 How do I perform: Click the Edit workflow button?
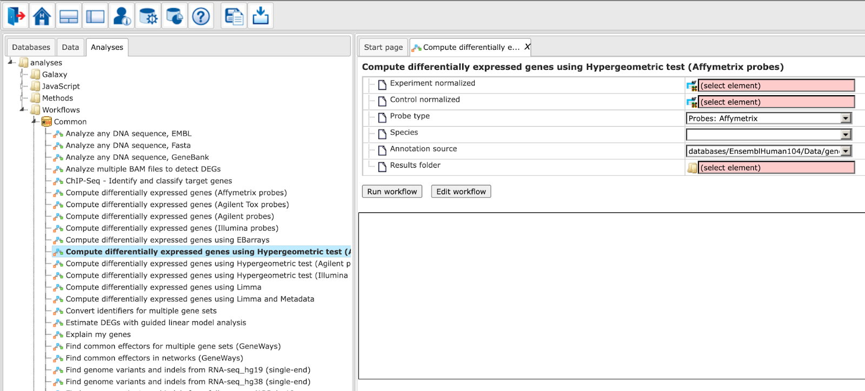461,191
